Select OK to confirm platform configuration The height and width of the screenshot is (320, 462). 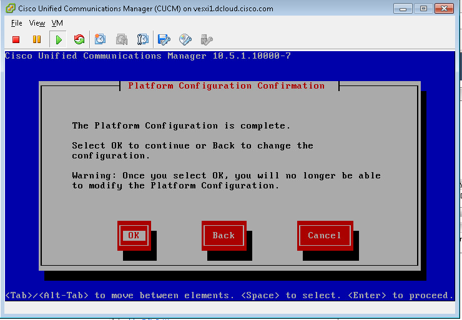[134, 236]
